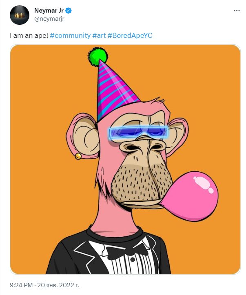Follow the #art hashtag link
The width and height of the screenshot is (246, 295).
pos(99,35)
